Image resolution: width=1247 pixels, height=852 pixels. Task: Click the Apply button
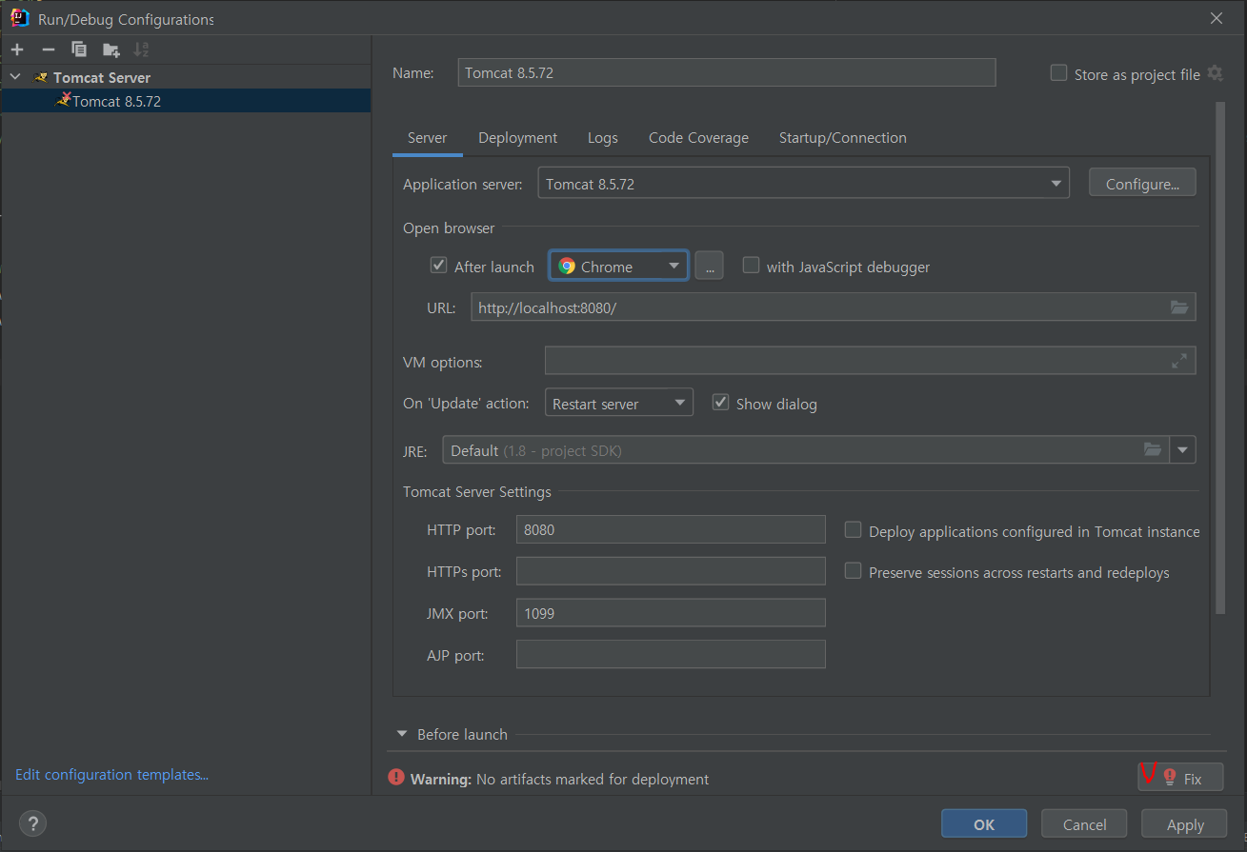[x=1185, y=824]
